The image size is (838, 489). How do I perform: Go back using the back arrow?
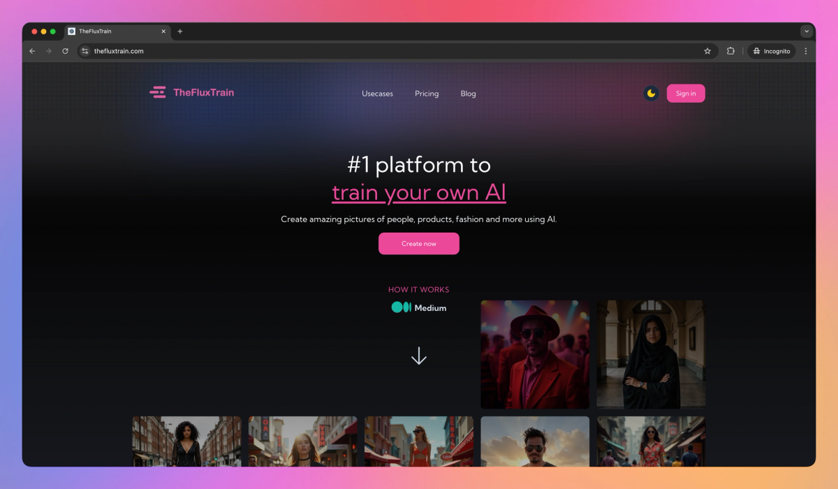click(32, 50)
